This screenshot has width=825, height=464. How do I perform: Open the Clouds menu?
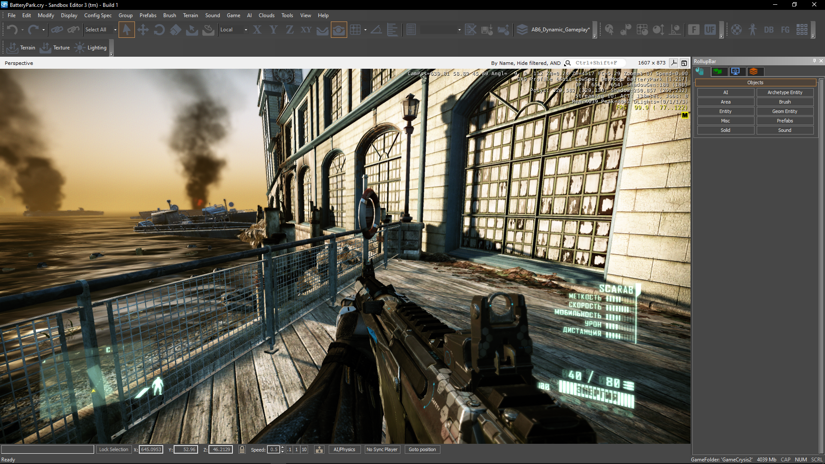click(x=266, y=15)
